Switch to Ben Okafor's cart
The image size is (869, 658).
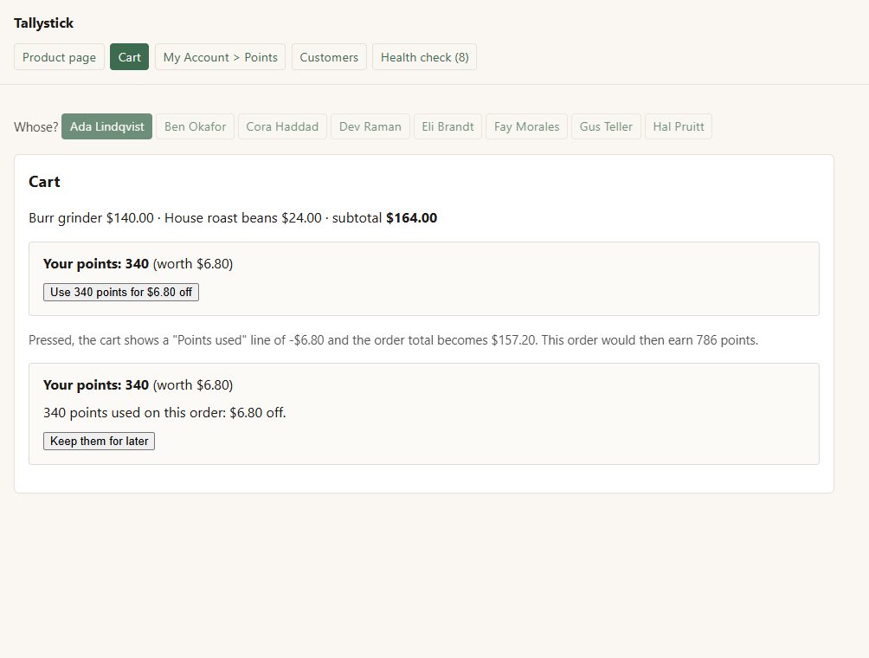pyautogui.click(x=195, y=126)
